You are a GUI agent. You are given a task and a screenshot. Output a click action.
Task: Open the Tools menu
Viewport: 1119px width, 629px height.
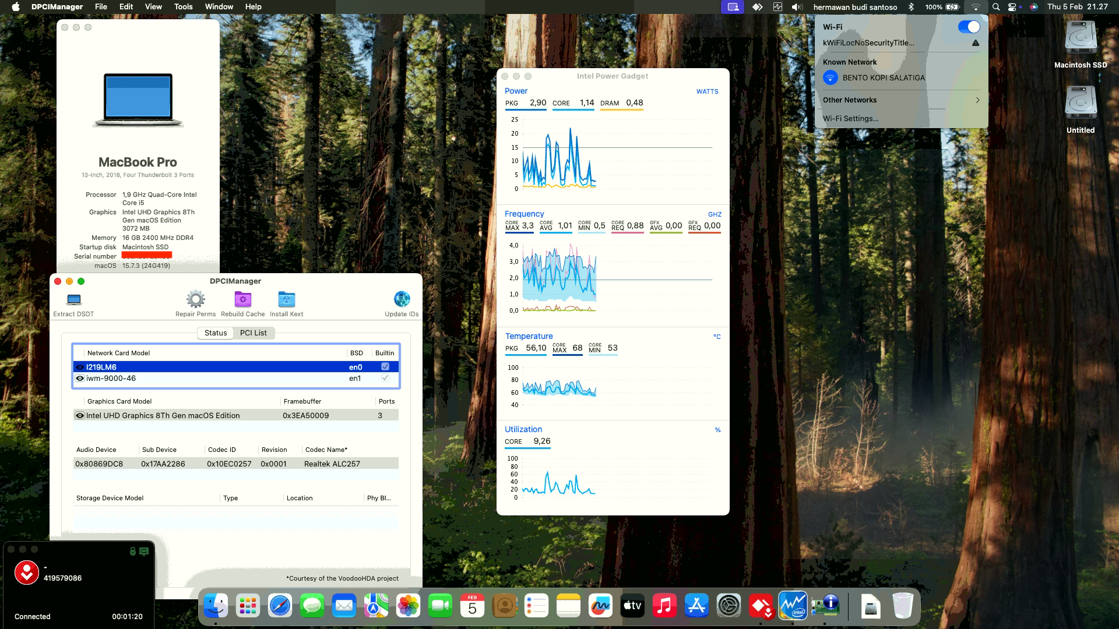[183, 7]
